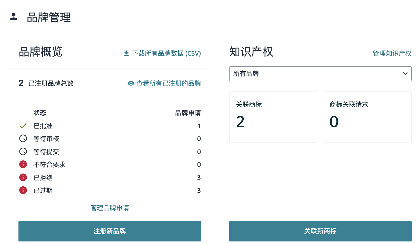This screenshot has height=243, width=416.
Task: Open 下载所有品牌数据 (CSV) link
Action: click(166, 53)
